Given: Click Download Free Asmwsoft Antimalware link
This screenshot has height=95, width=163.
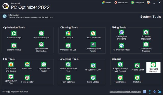Looking at the screenshot, I should tap(125, 92).
